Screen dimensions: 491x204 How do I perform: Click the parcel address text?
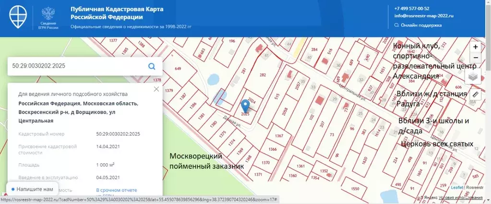[x=78, y=112]
